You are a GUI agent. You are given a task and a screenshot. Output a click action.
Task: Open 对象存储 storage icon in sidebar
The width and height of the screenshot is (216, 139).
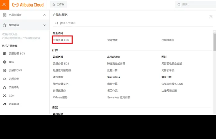(5, 104)
